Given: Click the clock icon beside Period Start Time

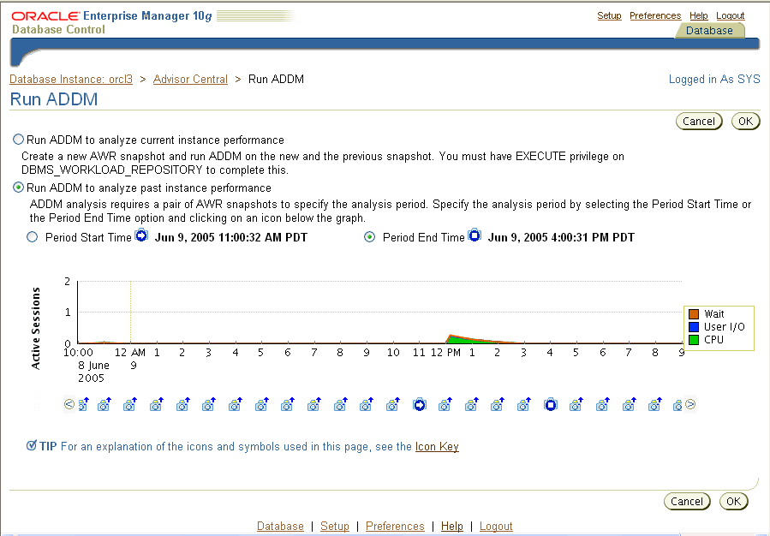Looking at the screenshot, I should 141,236.
